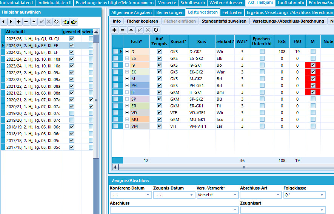This screenshot has width=334, height=214.
Task: Switch to the Fehlzeiten tab
Action: pos(232,12)
